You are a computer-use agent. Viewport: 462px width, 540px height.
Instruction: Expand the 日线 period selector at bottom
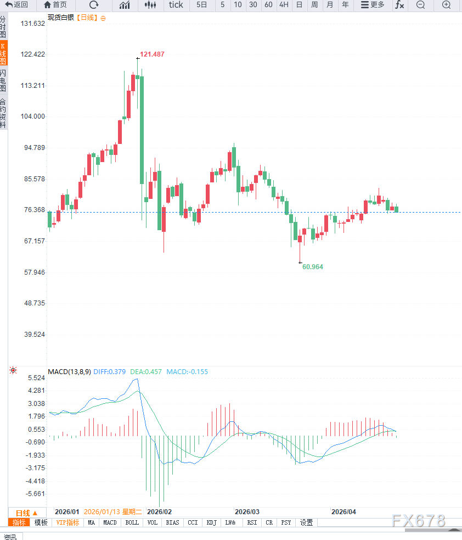[x=26, y=512]
